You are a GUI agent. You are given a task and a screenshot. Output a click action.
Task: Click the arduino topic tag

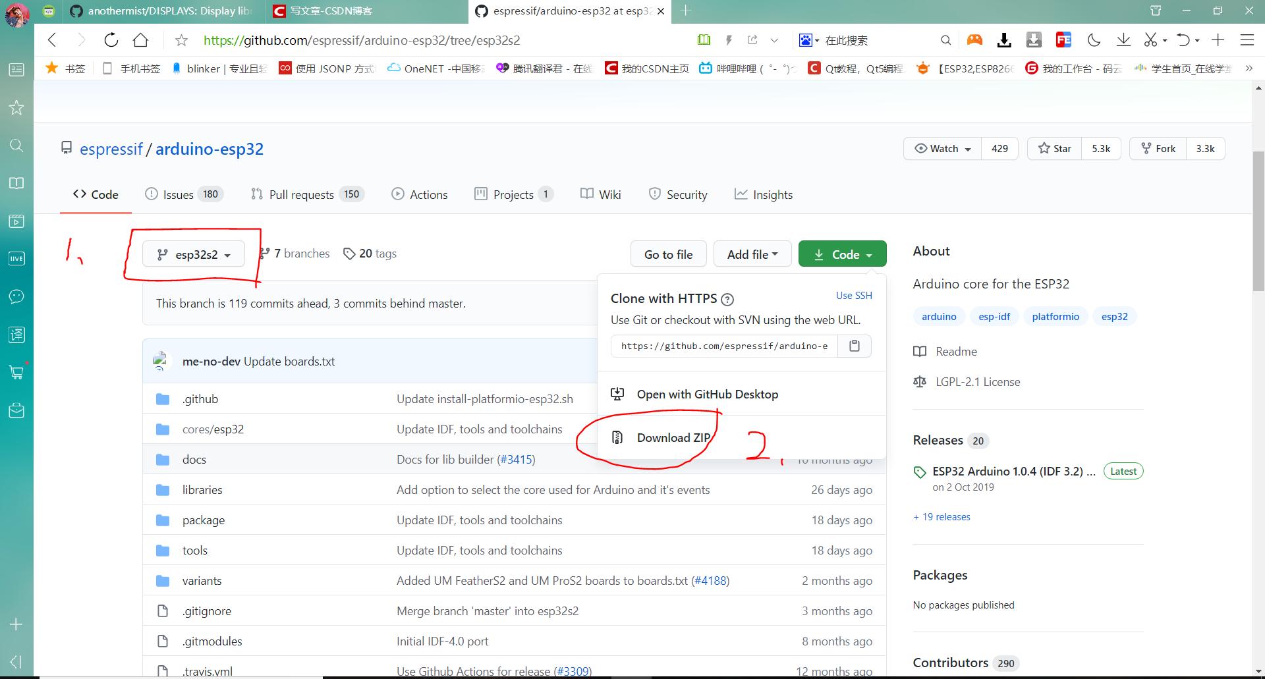point(939,317)
